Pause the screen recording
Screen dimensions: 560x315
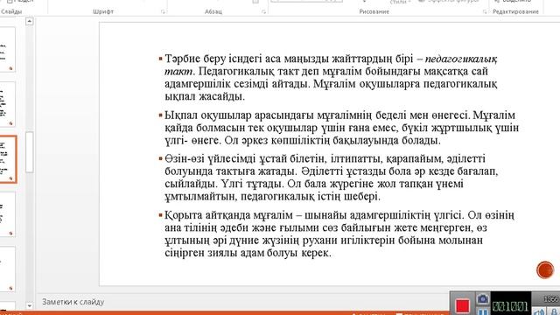tap(483, 311)
